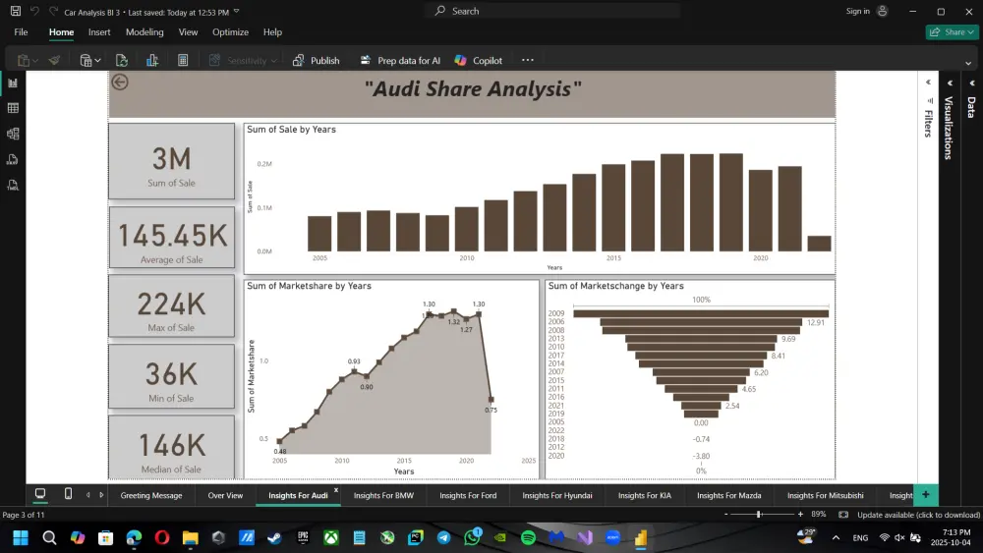Viewport: 983px width, 553px height.
Task: Switch to desktop layout icon
Action: pos(40,494)
